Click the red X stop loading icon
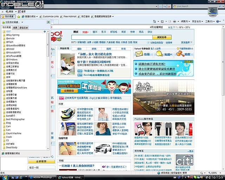This screenshot has width=225, height=180. 169,6
